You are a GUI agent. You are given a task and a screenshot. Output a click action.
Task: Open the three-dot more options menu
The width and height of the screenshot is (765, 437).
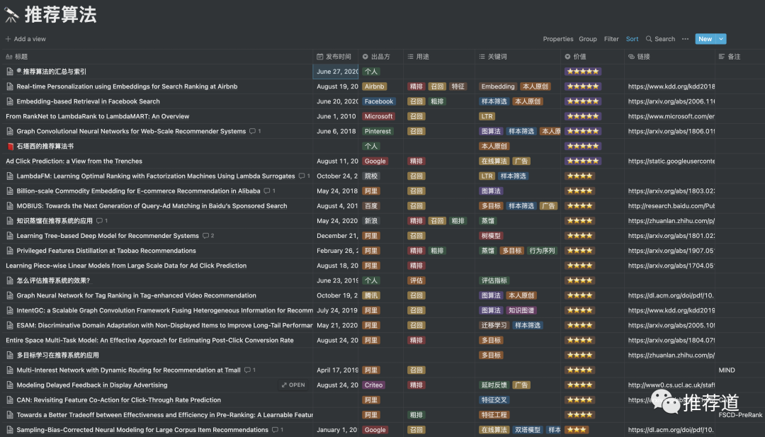685,39
